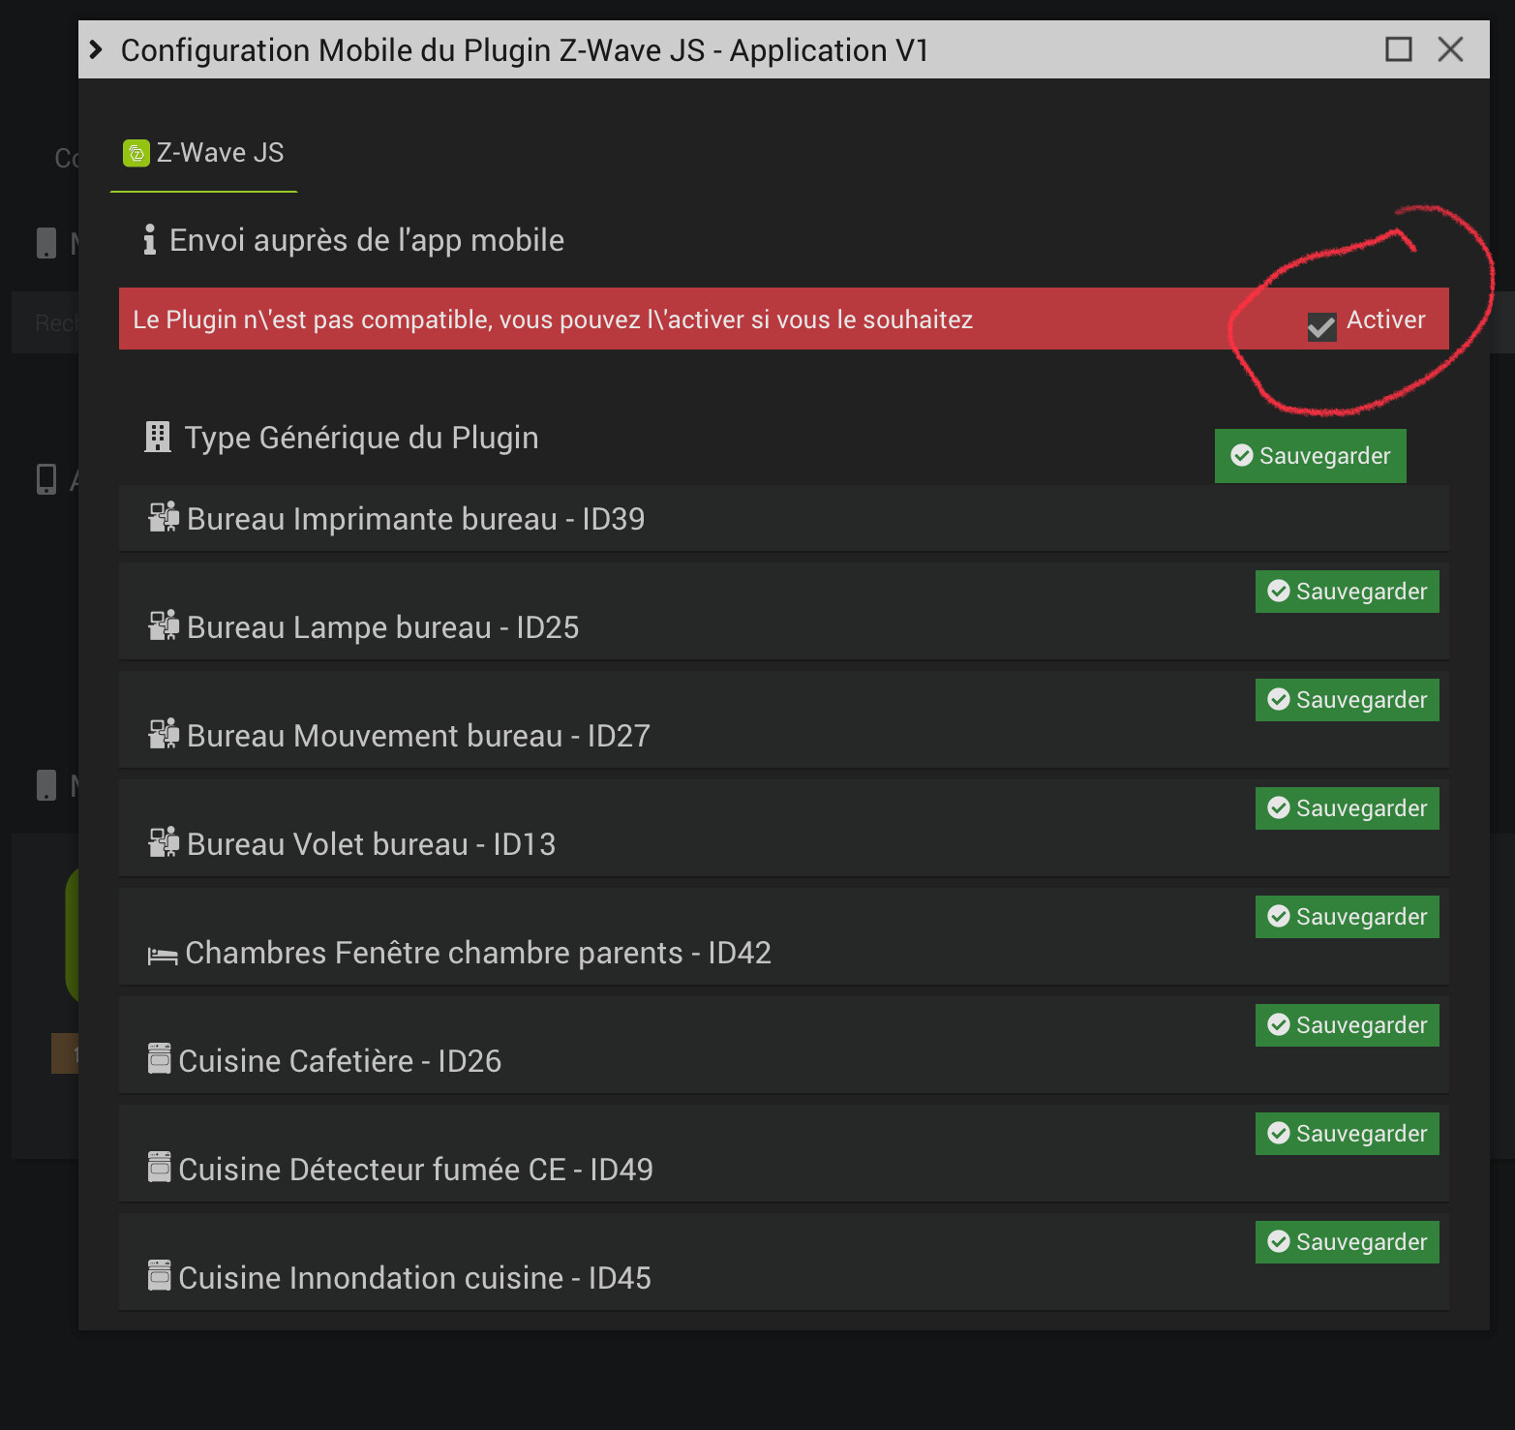Click the Z-Wave JS green plugin icon
The image size is (1515, 1430).
tap(136, 153)
